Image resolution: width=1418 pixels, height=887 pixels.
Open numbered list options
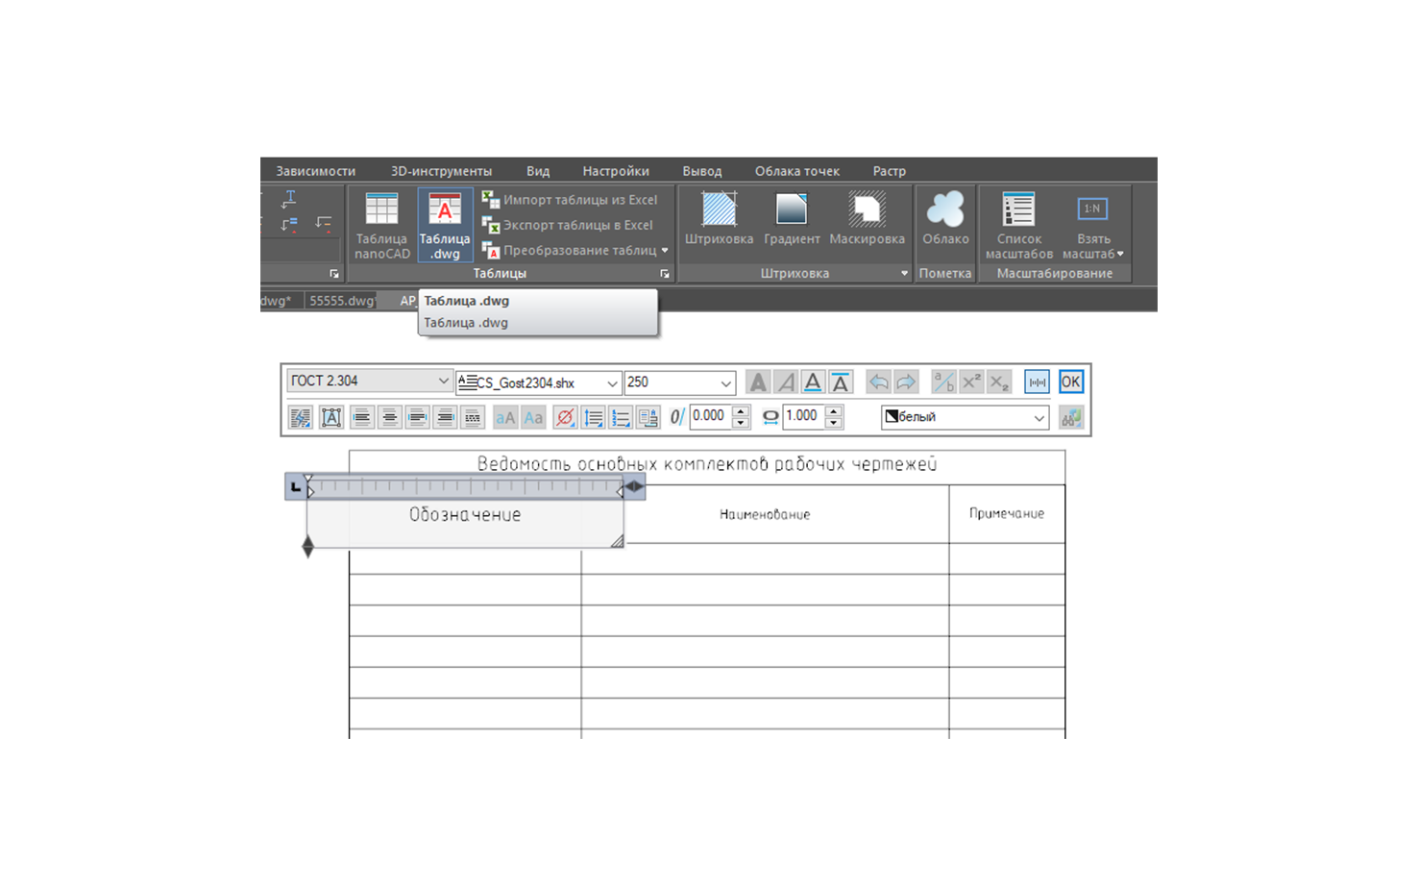pyautogui.click(x=621, y=417)
